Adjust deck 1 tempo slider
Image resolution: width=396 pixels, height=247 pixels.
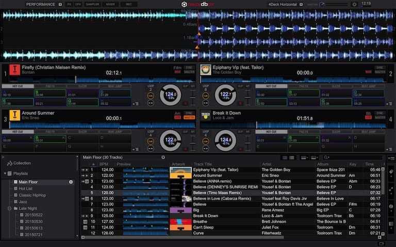pyautogui.click(x=192, y=98)
